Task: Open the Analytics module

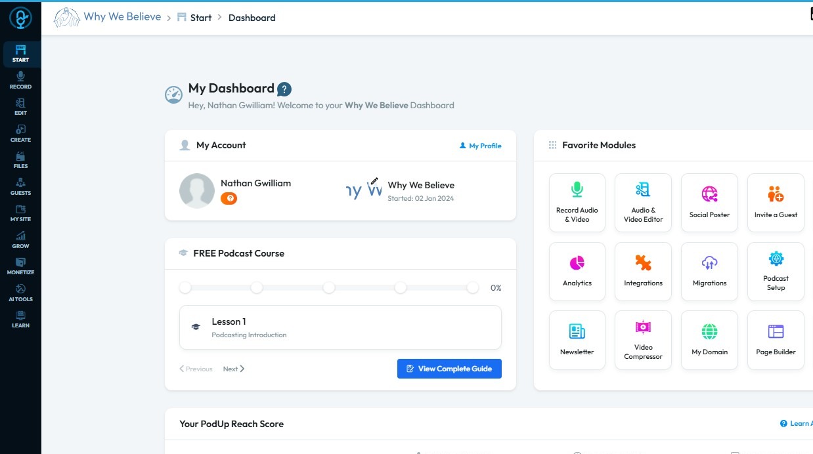Action: point(577,272)
